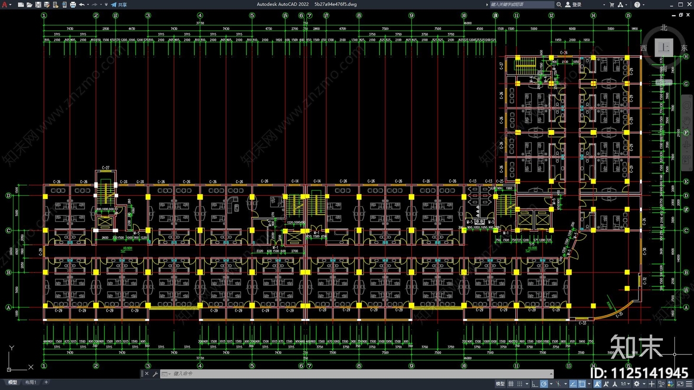This screenshot has width=694, height=390.
Task: Click the keyword search input field
Action: point(522,4)
